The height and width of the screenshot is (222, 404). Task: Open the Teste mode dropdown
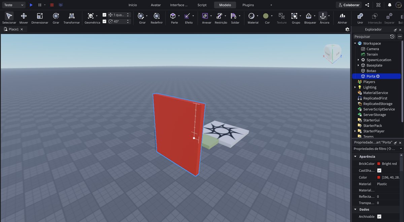(13, 5)
